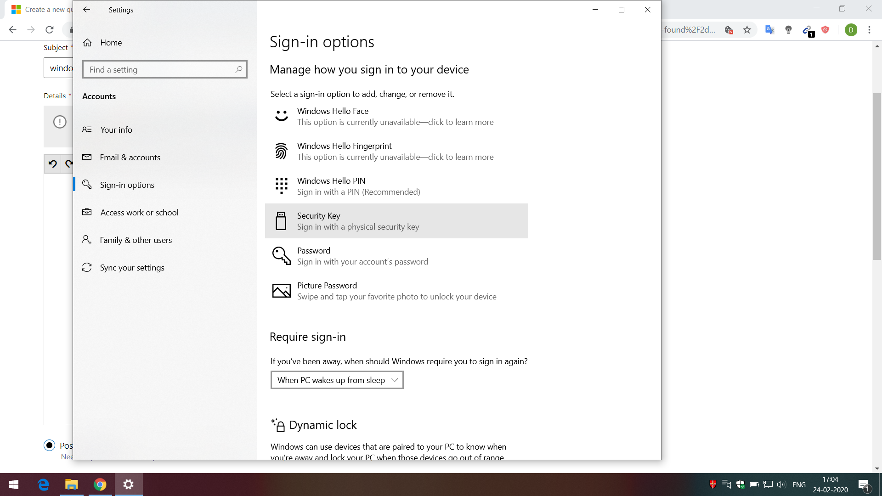The height and width of the screenshot is (496, 882).
Task: Click the taskbar clock and date
Action: click(x=830, y=485)
